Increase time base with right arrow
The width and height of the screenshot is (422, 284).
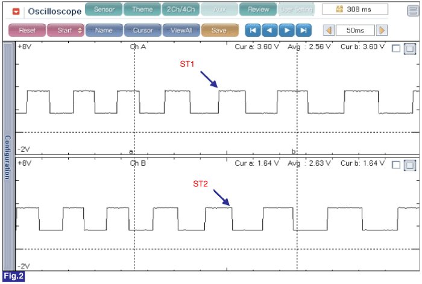coord(382,30)
